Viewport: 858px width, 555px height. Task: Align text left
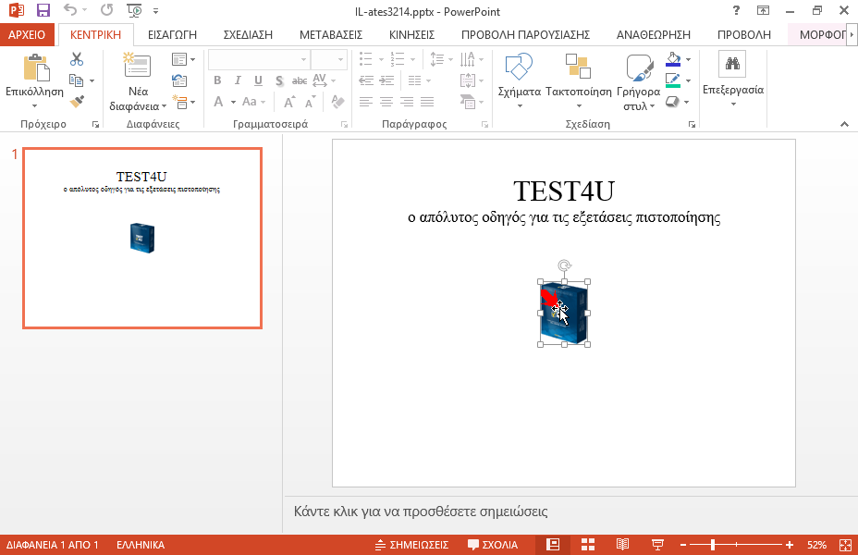366,102
